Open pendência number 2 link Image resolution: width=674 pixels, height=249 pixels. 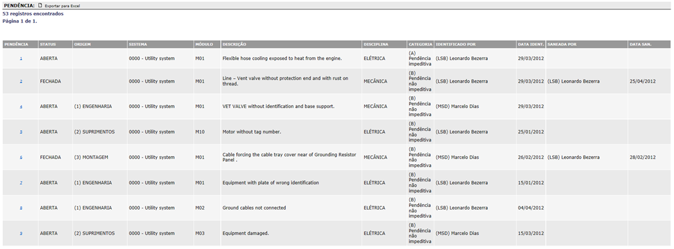tap(21, 81)
